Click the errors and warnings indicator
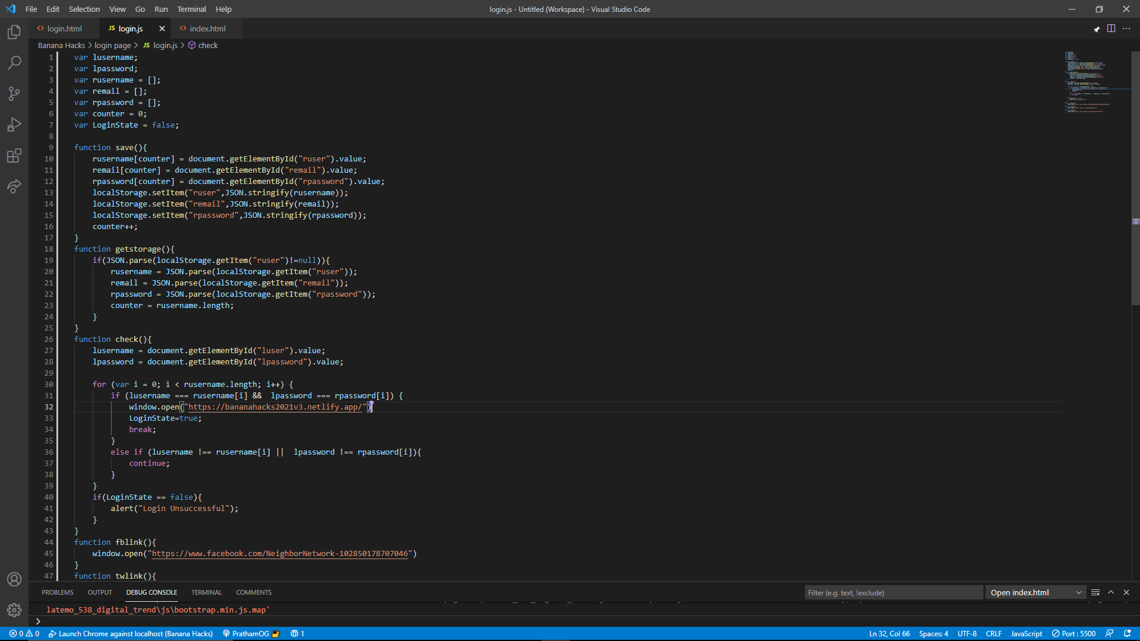 pyautogui.click(x=24, y=633)
